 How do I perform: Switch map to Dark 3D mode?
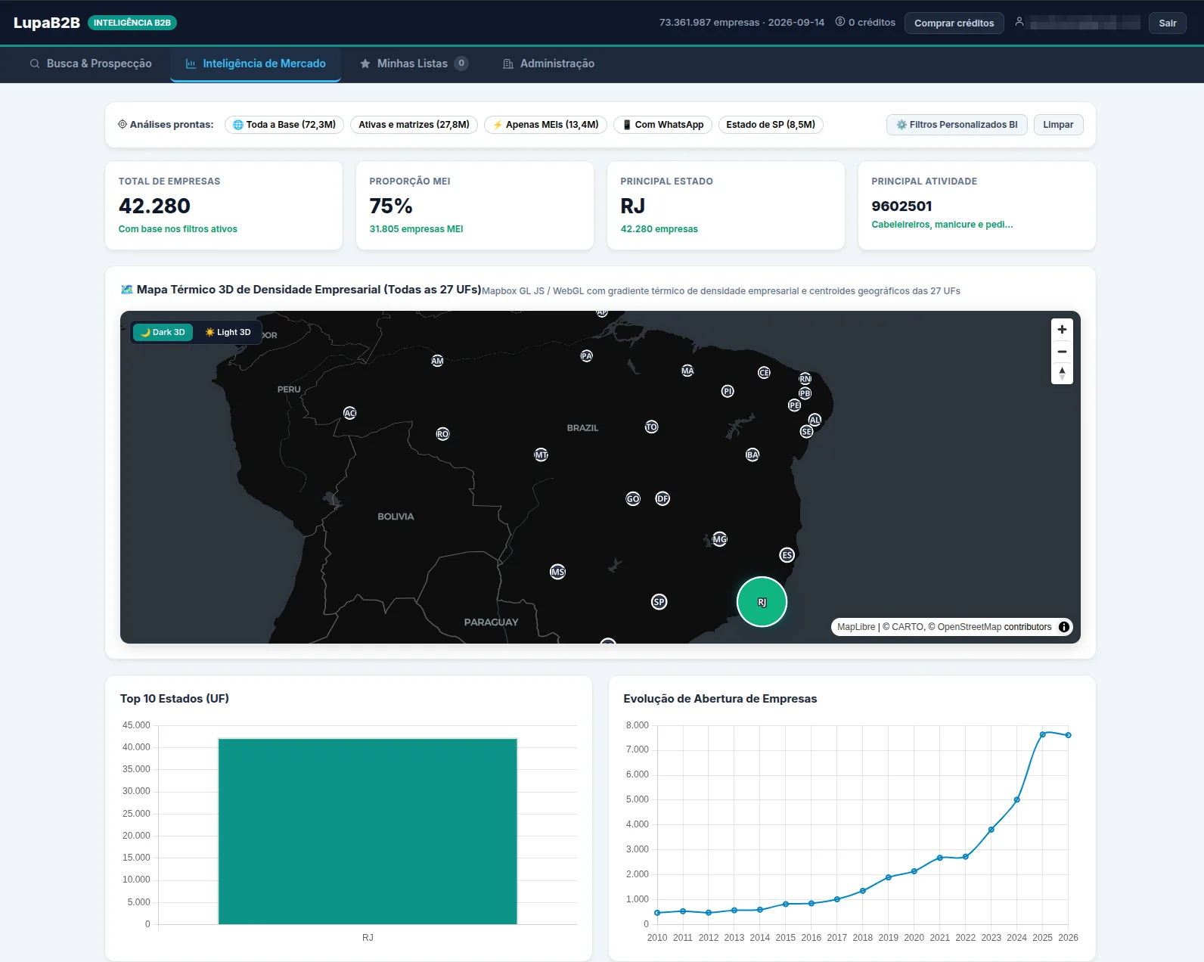point(163,332)
